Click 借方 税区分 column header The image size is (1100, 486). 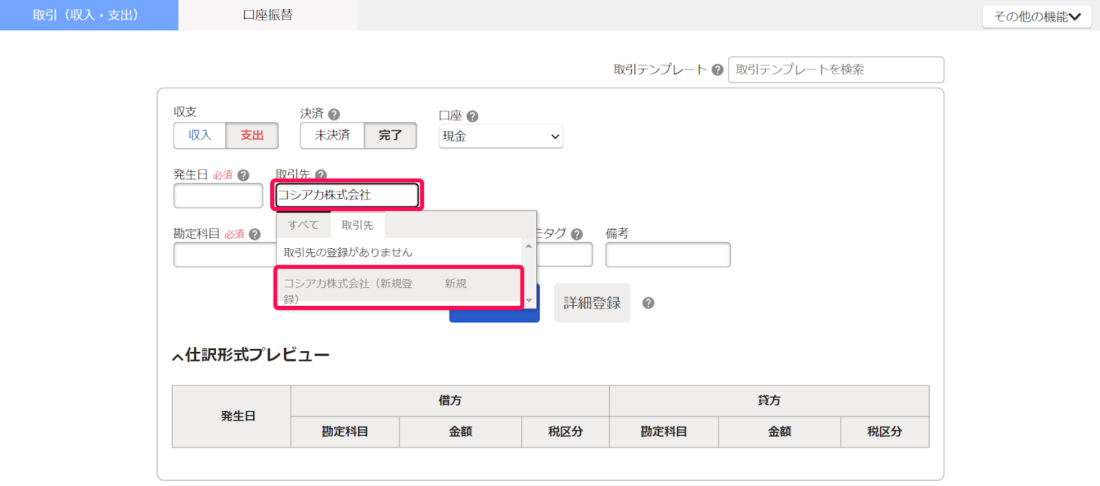pos(565,432)
